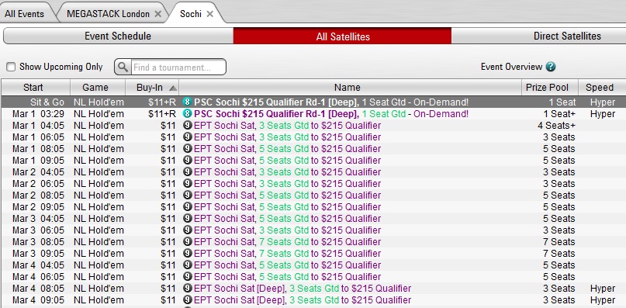Screen dimensions: 626x308
Task: Click the 9-max icon of Mar 4 04:05 row
Action: [188, 265]
